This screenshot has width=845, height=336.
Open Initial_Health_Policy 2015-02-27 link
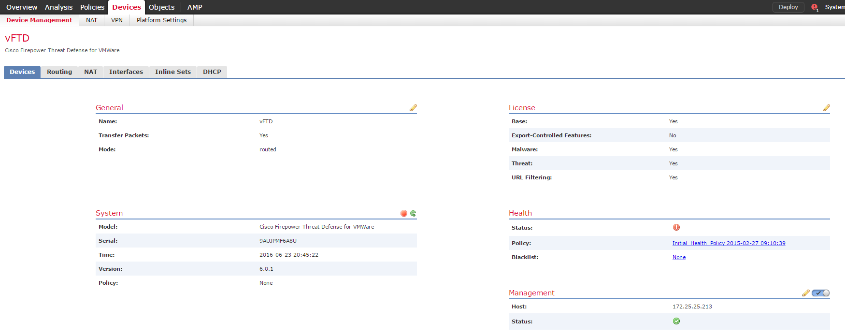[x=729, y=243]
